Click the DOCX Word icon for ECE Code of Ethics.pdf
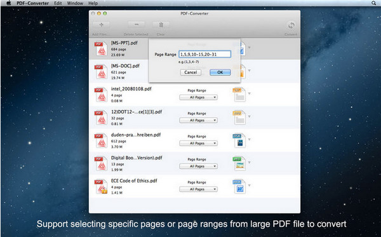The width and height of the screenshot is (381, 237). (x=239, y=186)
